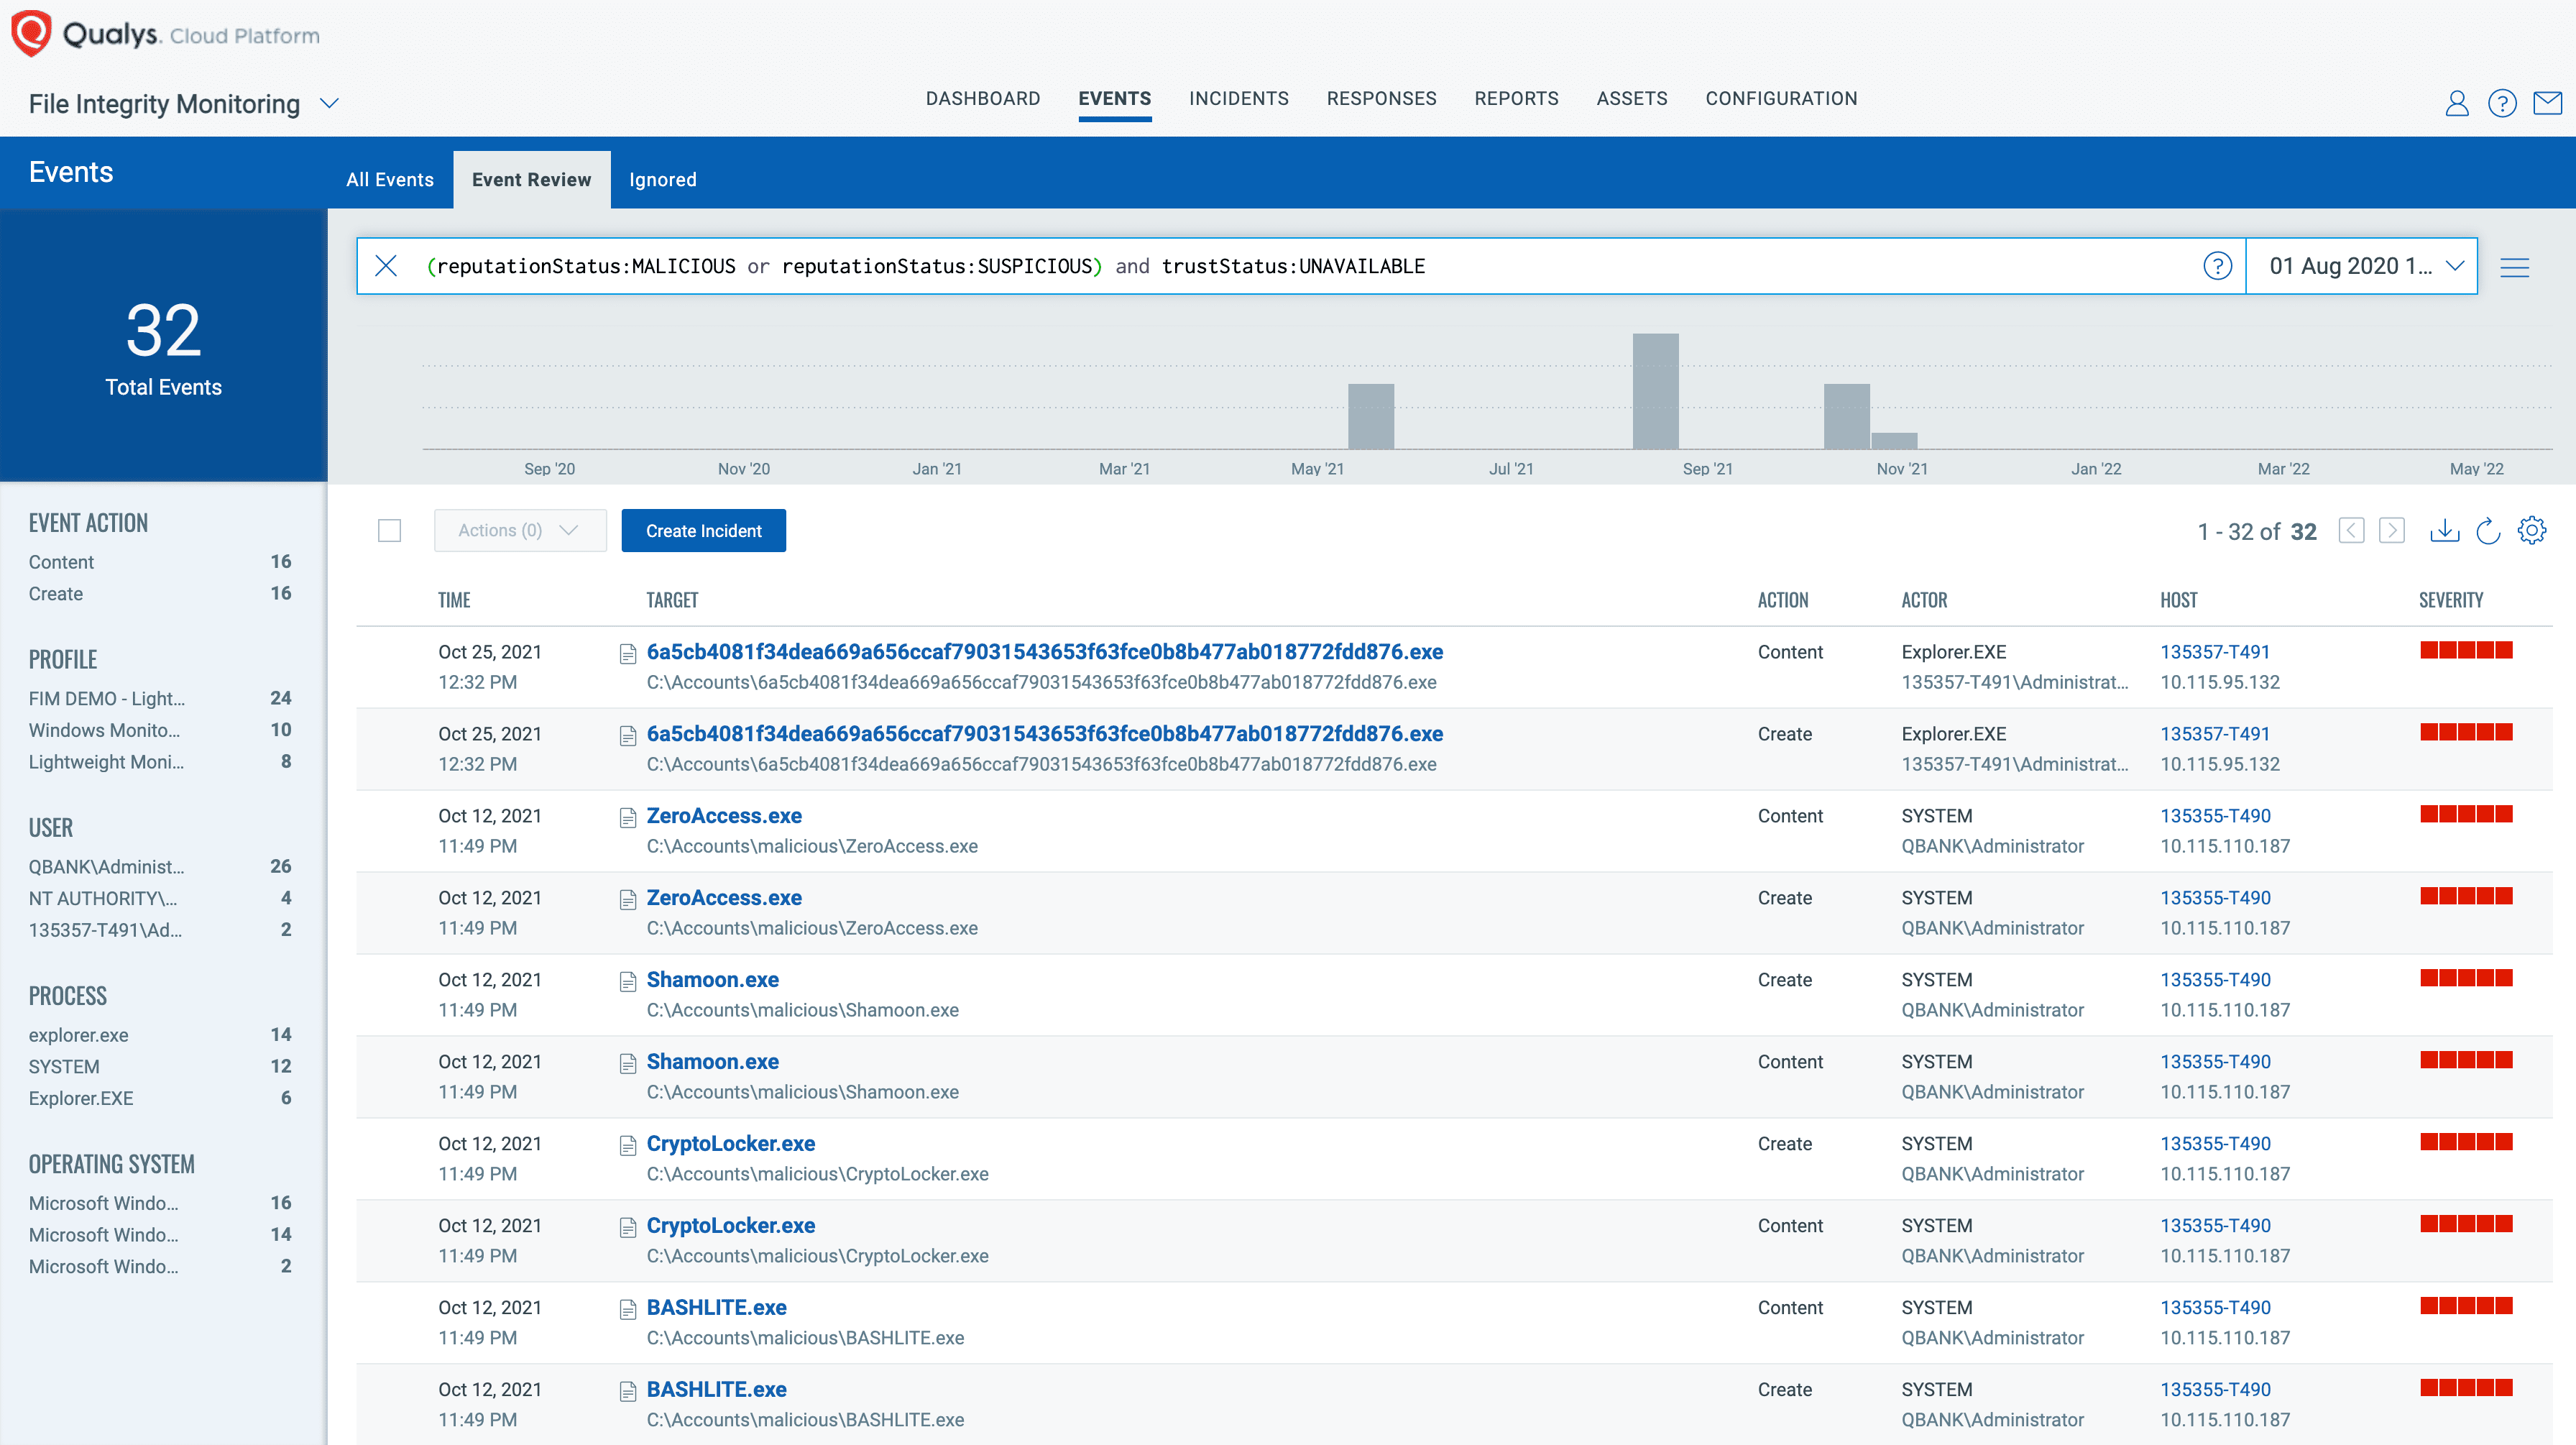The image size is (2576, 1445).
Task: Go to next page of events
Action: 2391,530
